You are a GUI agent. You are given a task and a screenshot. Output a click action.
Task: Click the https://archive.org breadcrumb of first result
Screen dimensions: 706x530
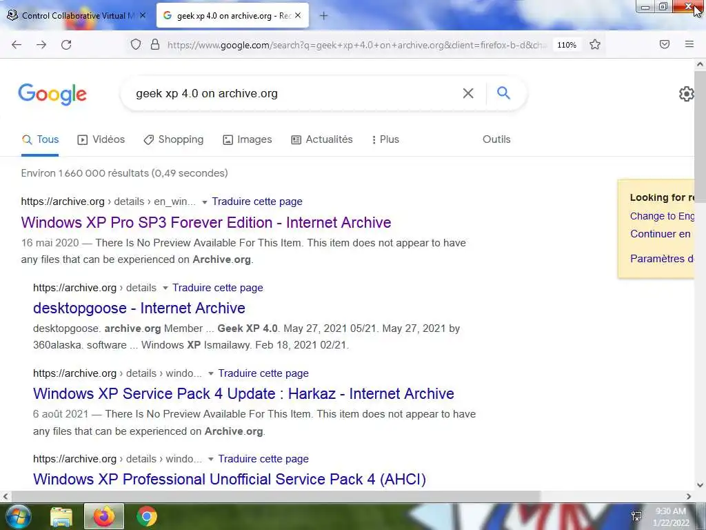pyautogui.click(x=63, y=202)
